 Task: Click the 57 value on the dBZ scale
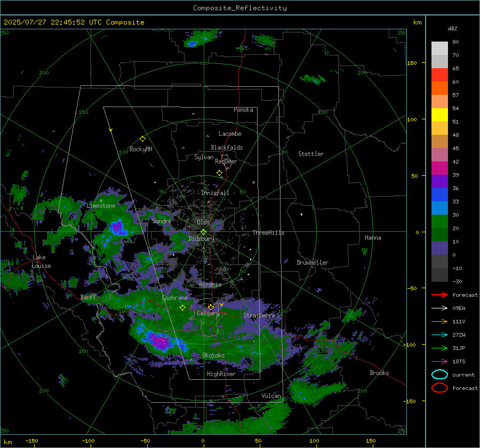pos(456,95)
